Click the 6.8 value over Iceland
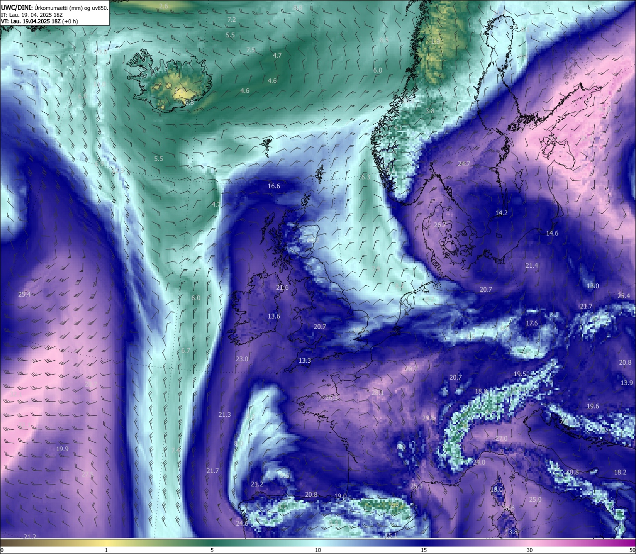The height and width of the screenshot is (554, 636). 189,103
